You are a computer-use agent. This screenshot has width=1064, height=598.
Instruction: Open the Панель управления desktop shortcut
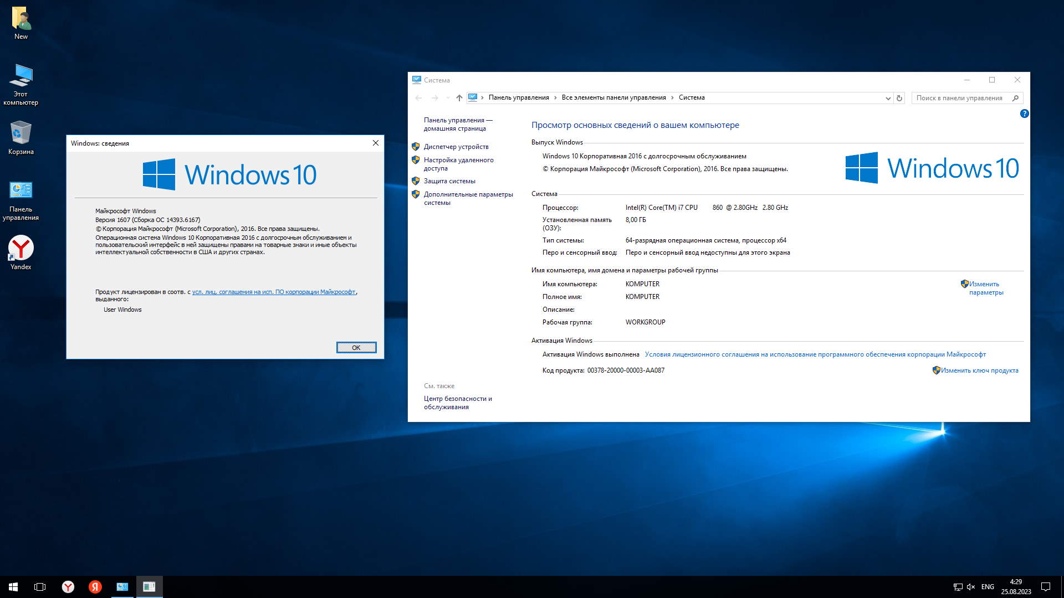click(x=21, y=191)
